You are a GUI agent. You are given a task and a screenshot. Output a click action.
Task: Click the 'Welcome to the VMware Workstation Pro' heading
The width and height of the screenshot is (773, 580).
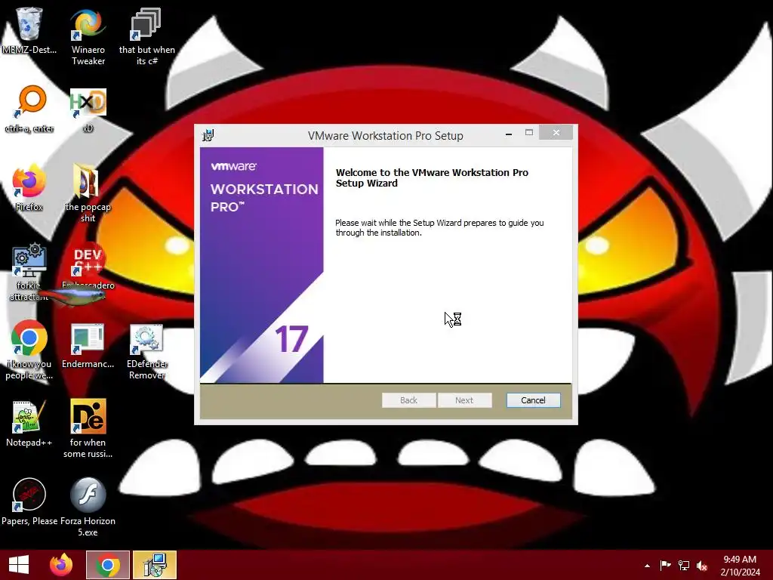pos(432,177)
